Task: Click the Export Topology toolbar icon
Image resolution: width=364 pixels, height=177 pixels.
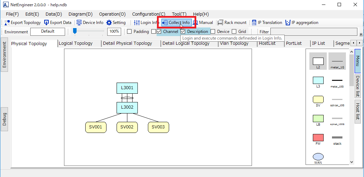Action: 7,23
